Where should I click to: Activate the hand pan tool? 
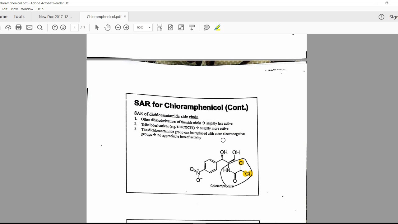click(x=107, y=27)
